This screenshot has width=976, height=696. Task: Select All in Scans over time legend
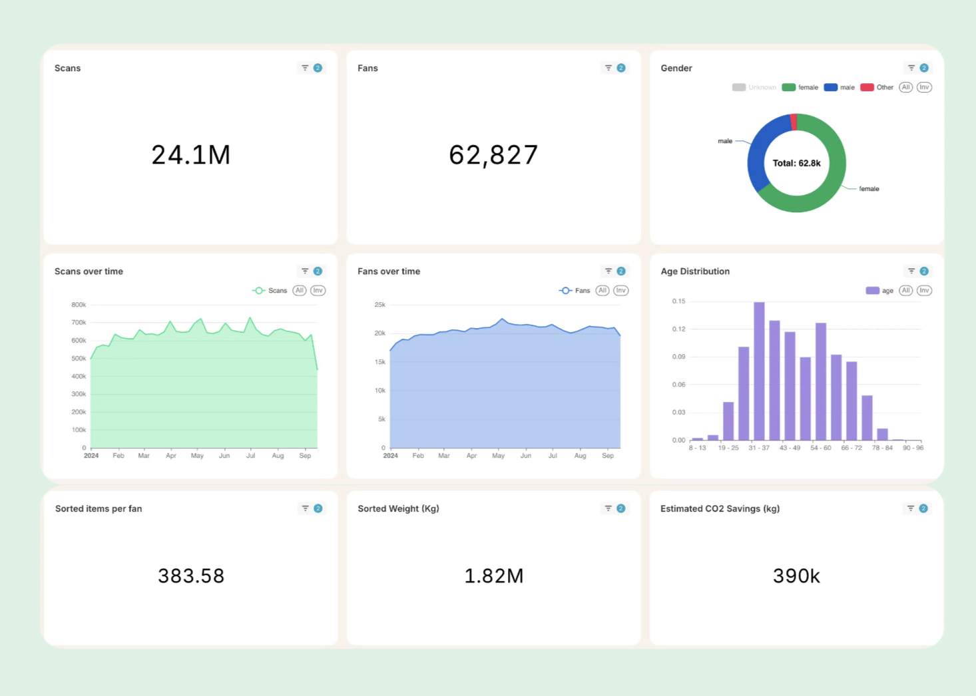click(x=300, y=291)
